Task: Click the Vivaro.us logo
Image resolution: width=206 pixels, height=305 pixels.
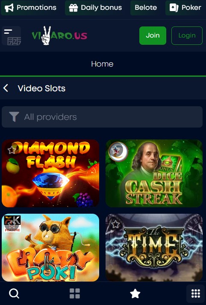Action: [x=59, y=35]
